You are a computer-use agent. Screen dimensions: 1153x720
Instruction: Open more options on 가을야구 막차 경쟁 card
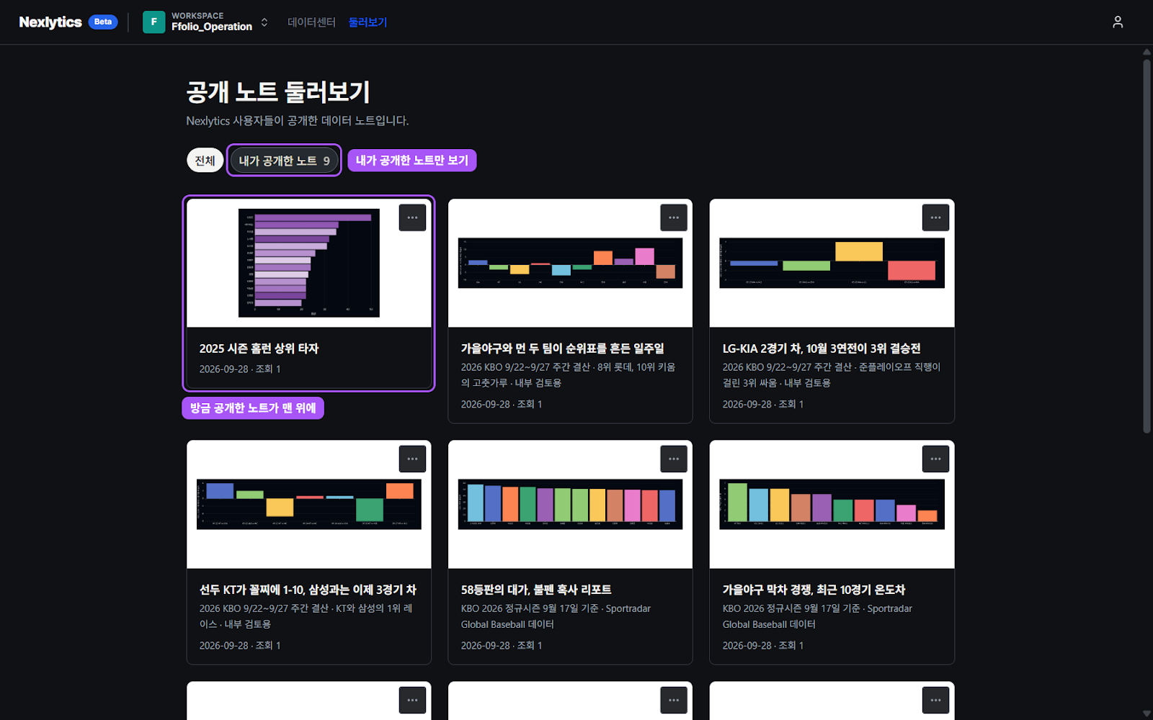click(x=935, y=459)
